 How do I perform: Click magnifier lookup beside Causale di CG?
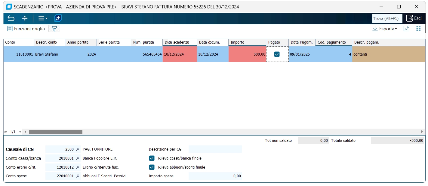[x=77, y=149]
